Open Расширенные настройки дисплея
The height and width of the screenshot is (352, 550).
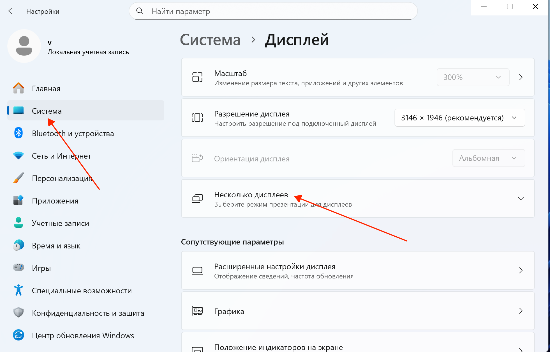(x=358, y=270)
